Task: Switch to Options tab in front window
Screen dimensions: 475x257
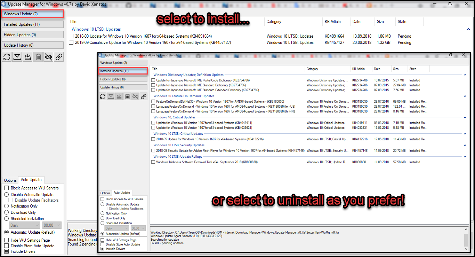Action: (x=105, y=193)
